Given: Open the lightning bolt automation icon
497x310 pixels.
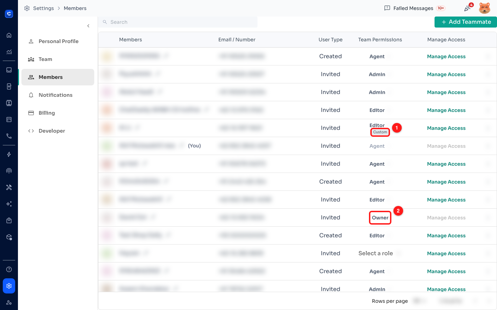Looking at the screenshot, I should (x=9, y=154).
